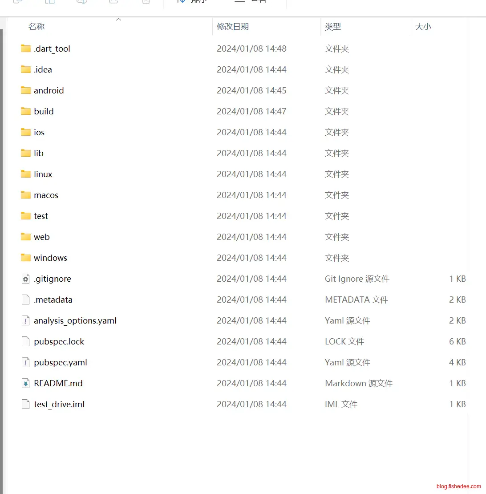Click the pubspec.lock file icon
The image size is (486, 494).
tap(25, 341)
